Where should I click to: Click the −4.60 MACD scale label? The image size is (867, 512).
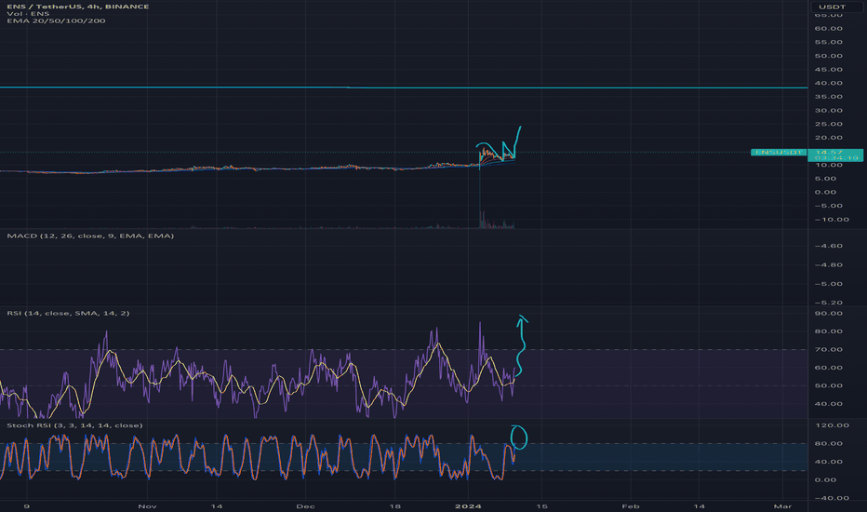828,246
